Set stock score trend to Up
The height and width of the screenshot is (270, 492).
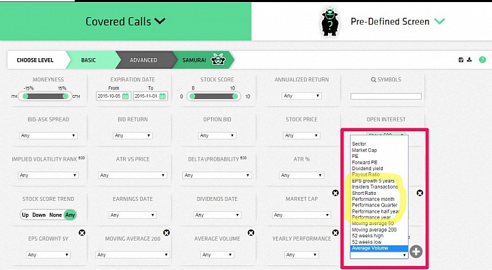[x=25, y=215]
